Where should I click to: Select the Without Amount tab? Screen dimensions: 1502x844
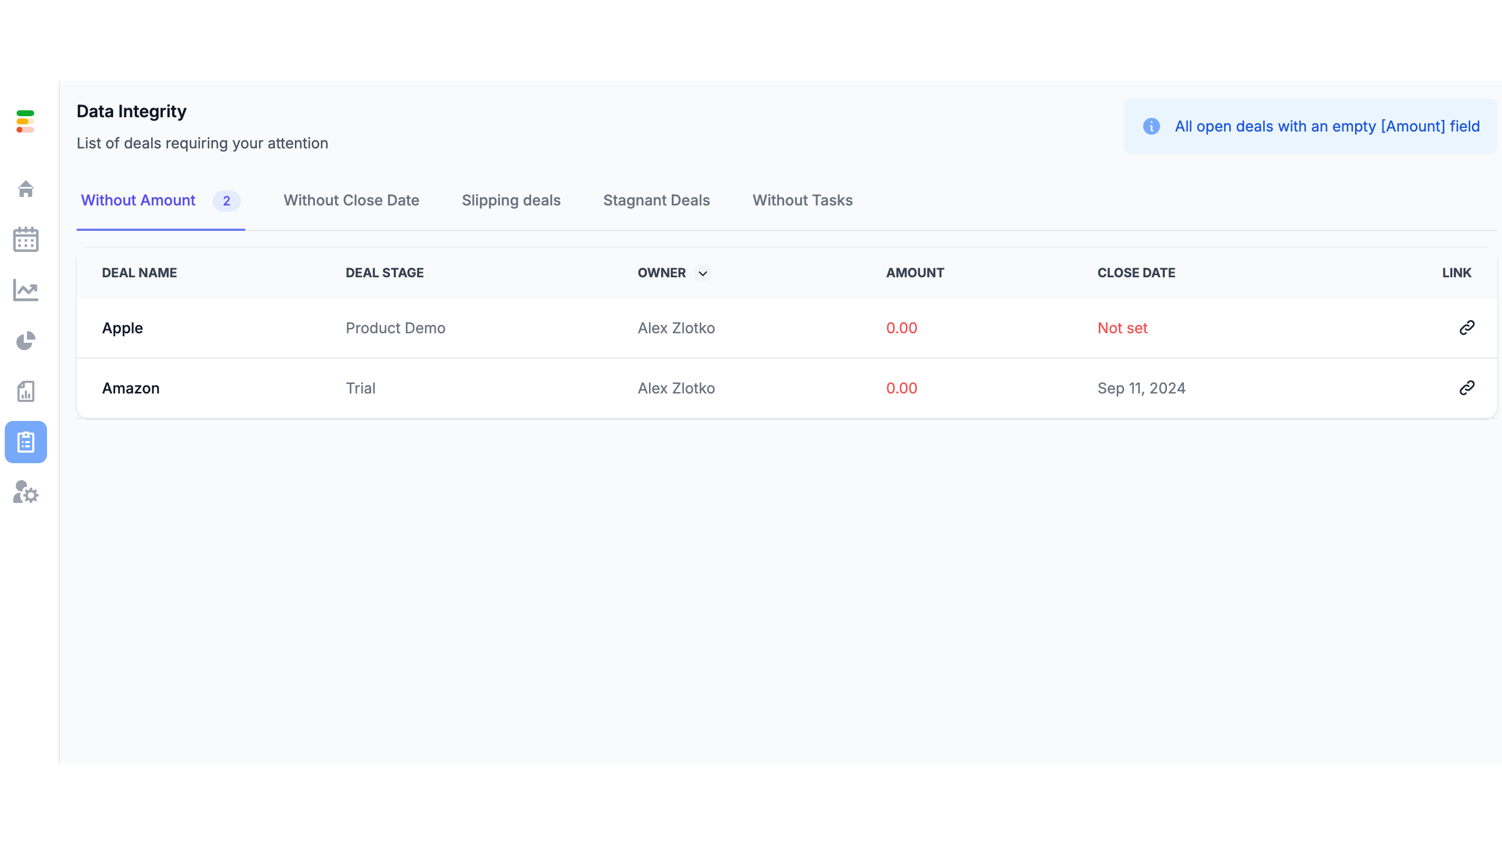click(x=138, y=201)
